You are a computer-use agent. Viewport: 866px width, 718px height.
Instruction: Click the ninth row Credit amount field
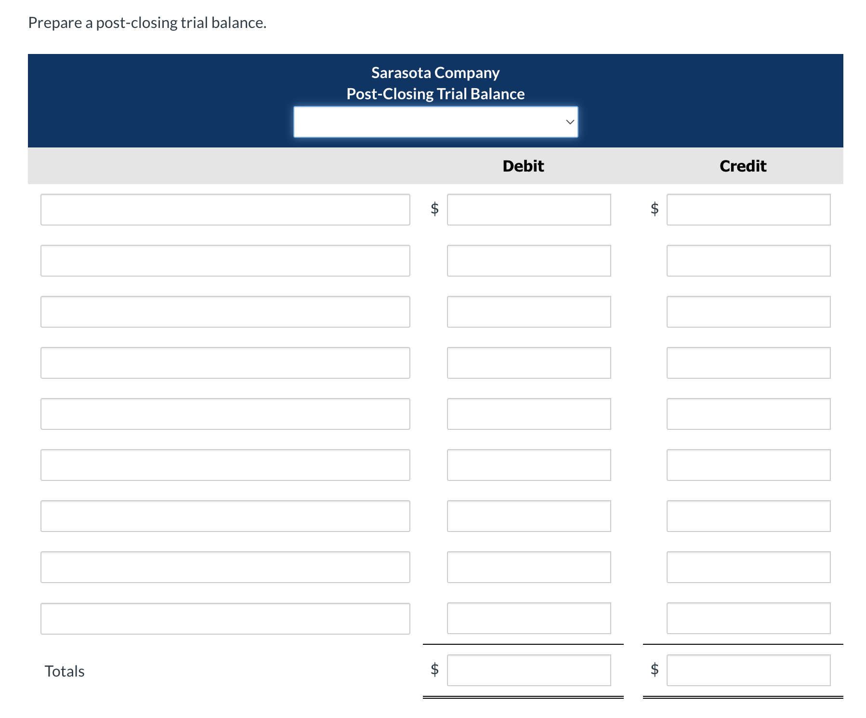click(x=748, y=618)
